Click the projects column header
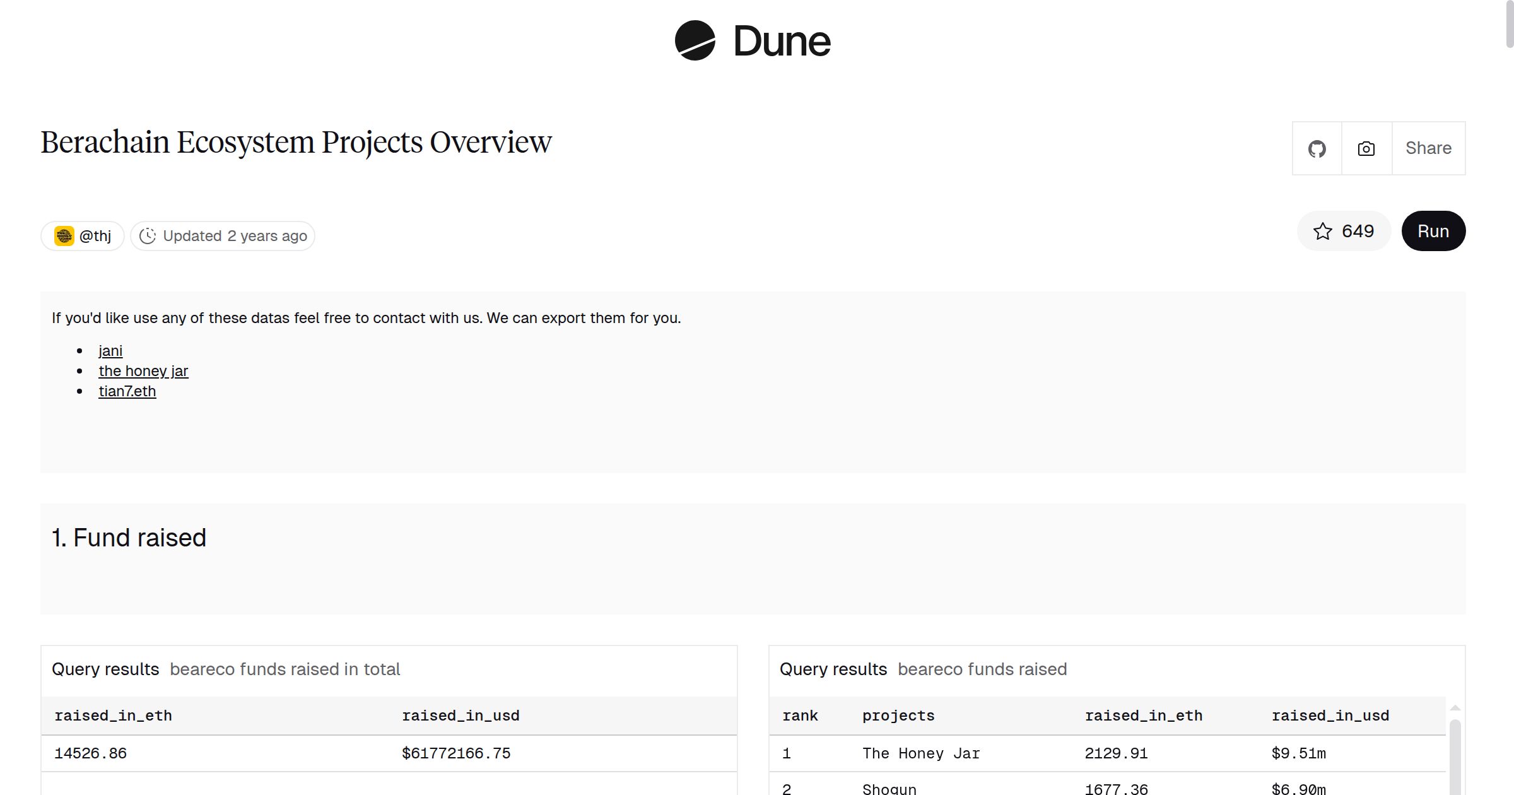 point(898,715)
